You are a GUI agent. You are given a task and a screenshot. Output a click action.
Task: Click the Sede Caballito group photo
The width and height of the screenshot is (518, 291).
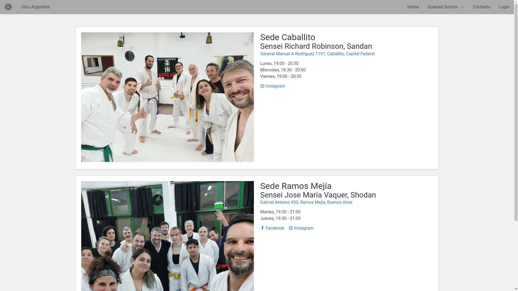point(167,97)
